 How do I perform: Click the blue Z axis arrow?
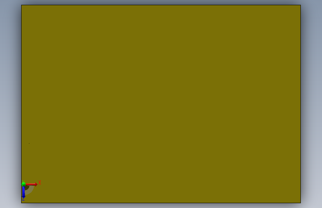23,192
